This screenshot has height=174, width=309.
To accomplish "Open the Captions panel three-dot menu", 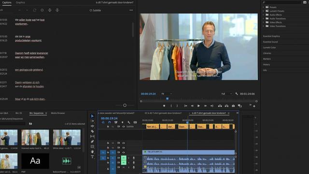I will [x=131, y=10].
